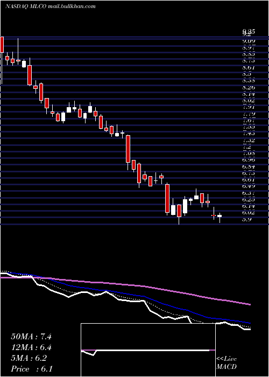Click the 7.43 price axis label
Screen dimensions: 269x377
click(249, 133)
